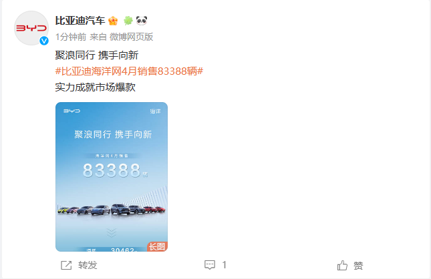Click the row of cars in poster

[112, 210]
